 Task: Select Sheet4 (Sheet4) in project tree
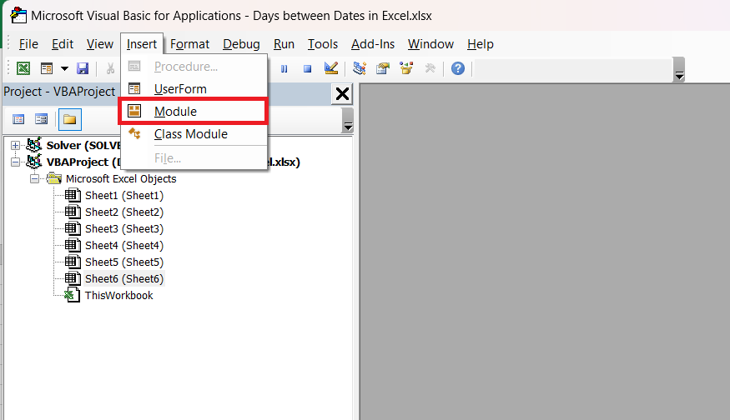pos(124,246)
